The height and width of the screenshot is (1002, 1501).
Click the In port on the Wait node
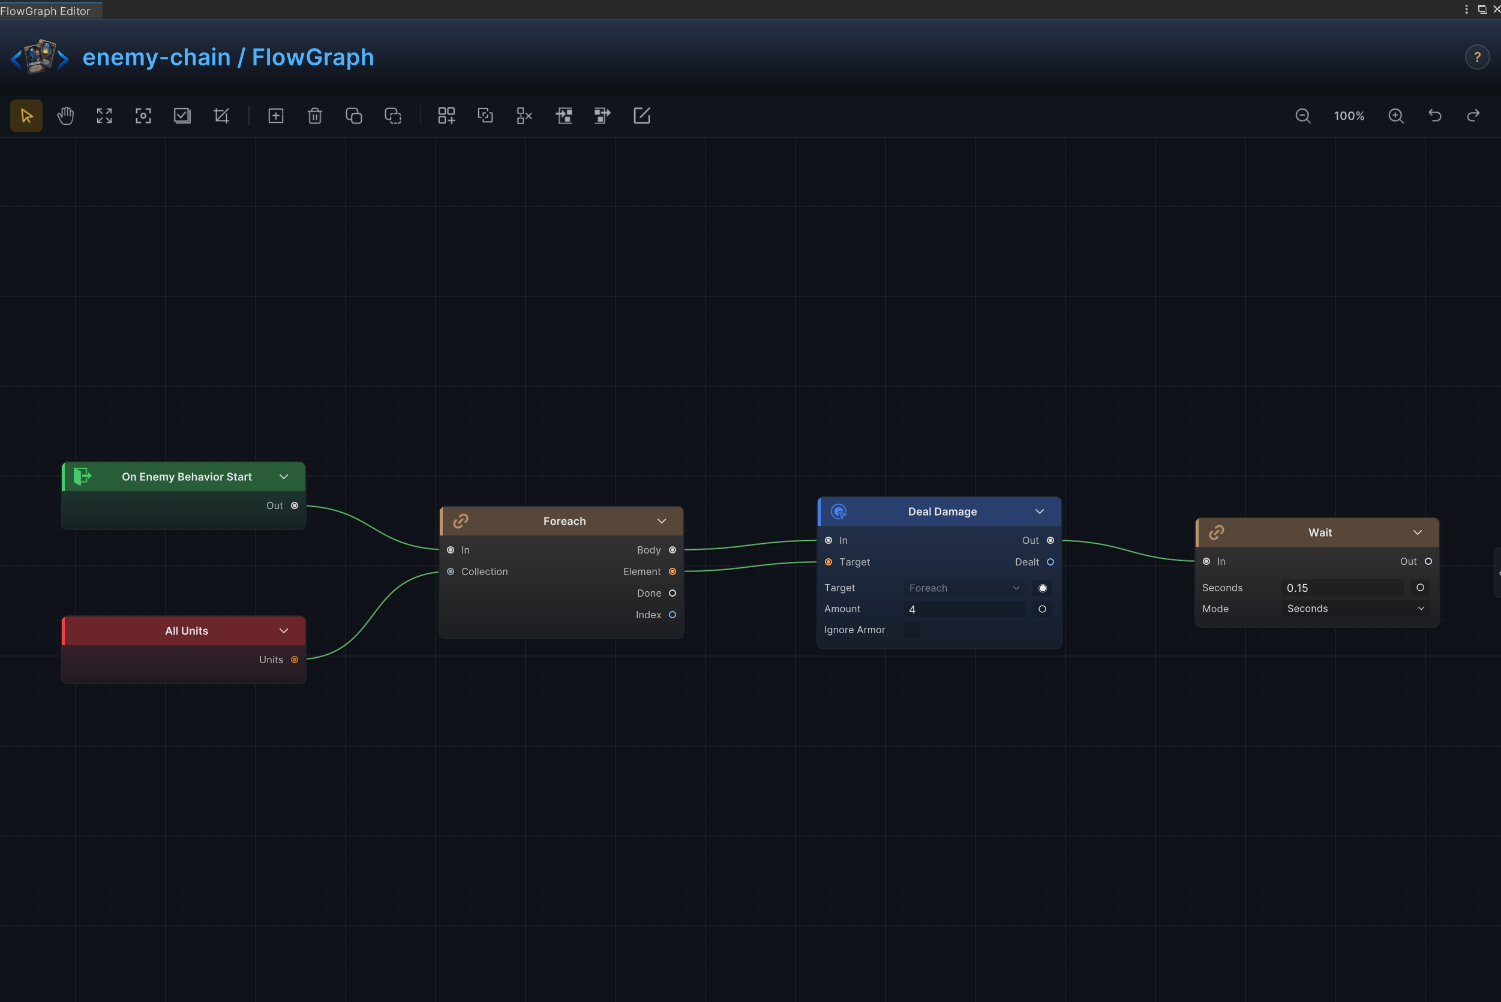click(x=1206, y=561)
